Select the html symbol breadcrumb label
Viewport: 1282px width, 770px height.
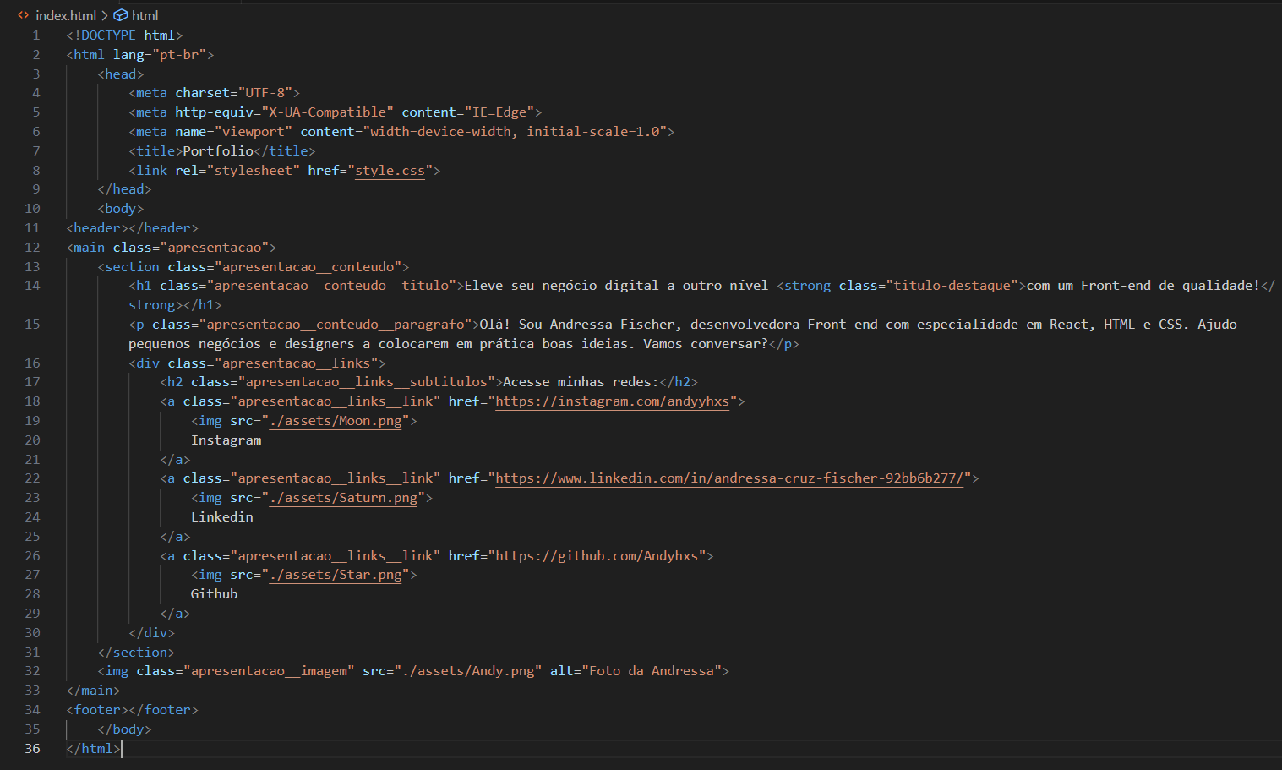[x=145, y=15]
